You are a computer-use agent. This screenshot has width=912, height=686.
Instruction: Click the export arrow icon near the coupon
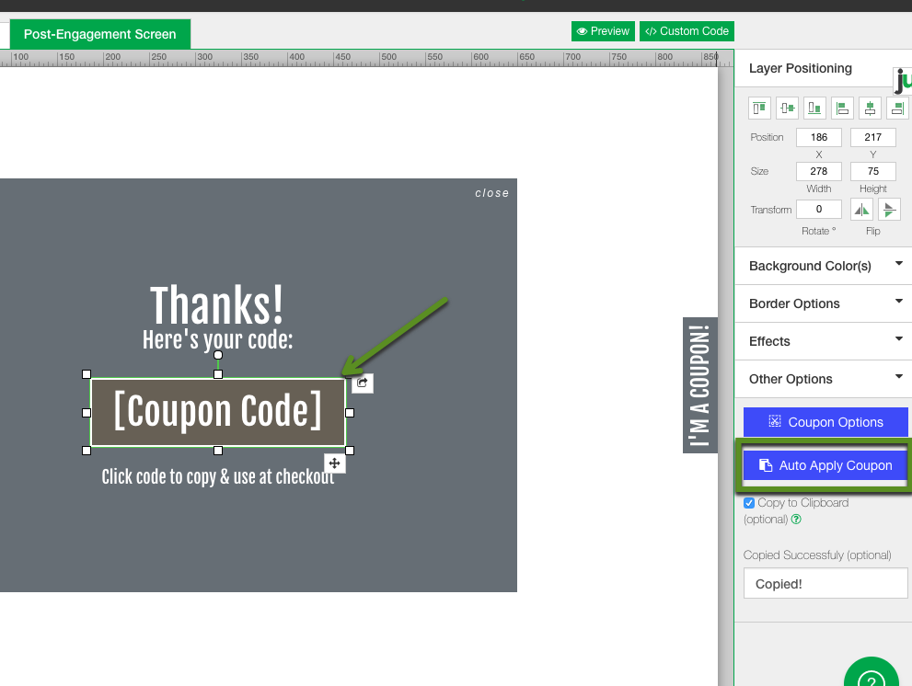[362, 383]
